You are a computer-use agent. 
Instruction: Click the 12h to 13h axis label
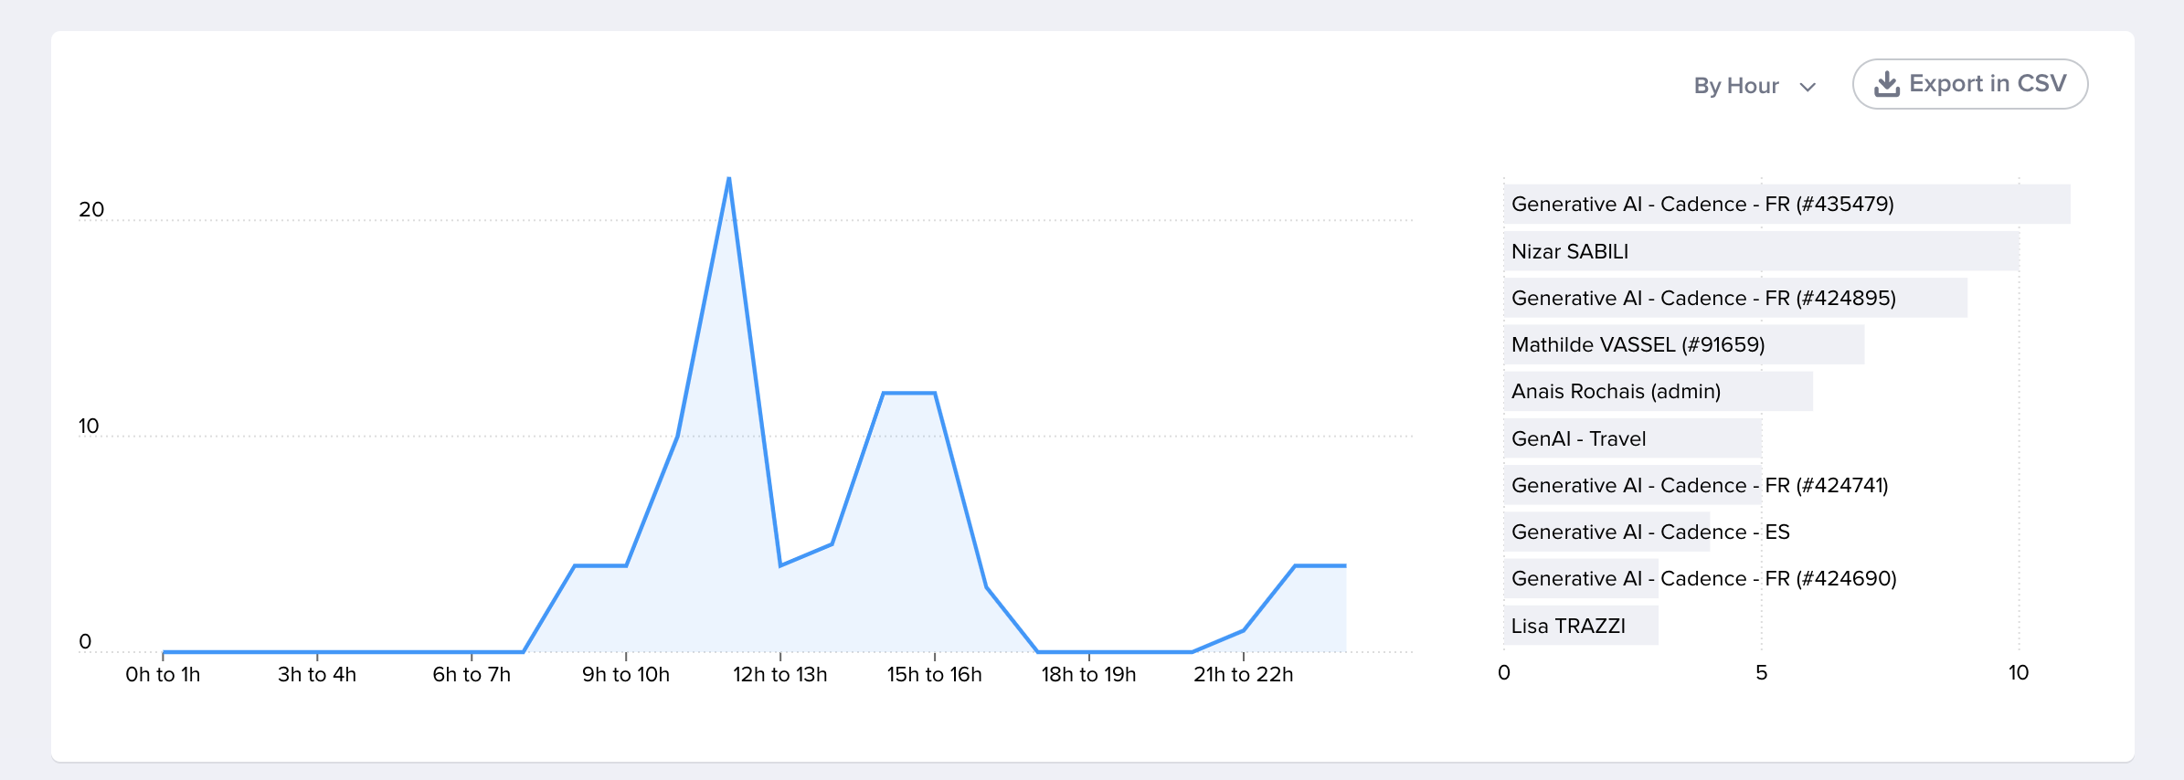click(x=779, y=674)
